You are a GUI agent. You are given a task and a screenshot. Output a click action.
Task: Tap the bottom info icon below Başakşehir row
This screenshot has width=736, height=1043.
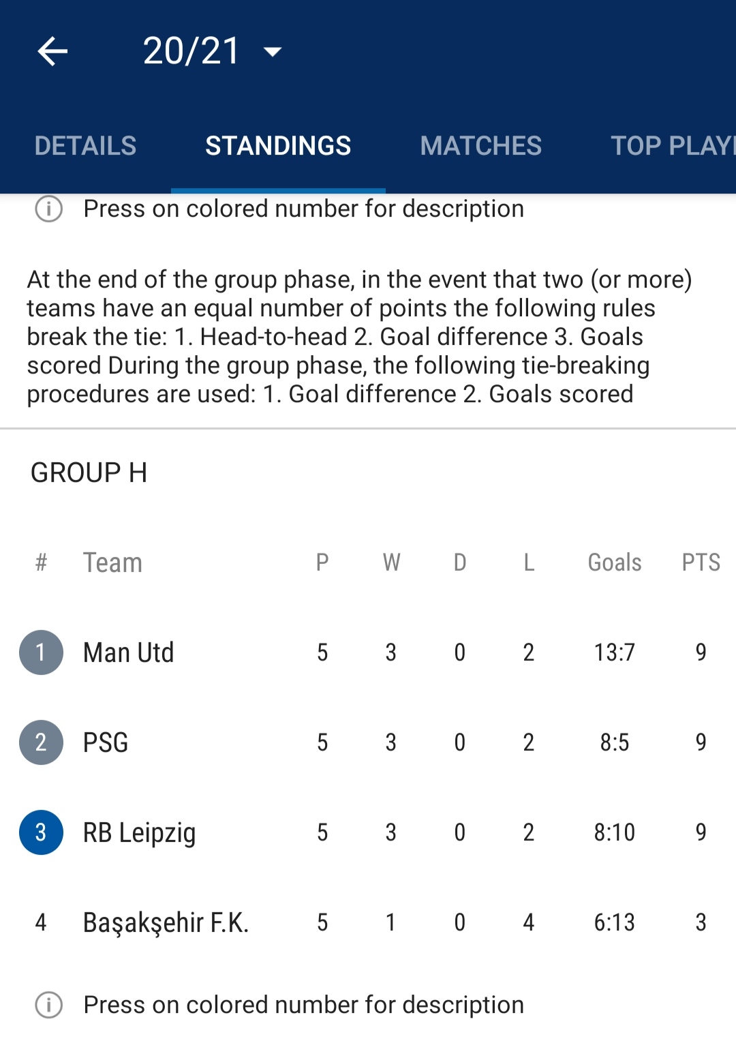pos(48,1005)
